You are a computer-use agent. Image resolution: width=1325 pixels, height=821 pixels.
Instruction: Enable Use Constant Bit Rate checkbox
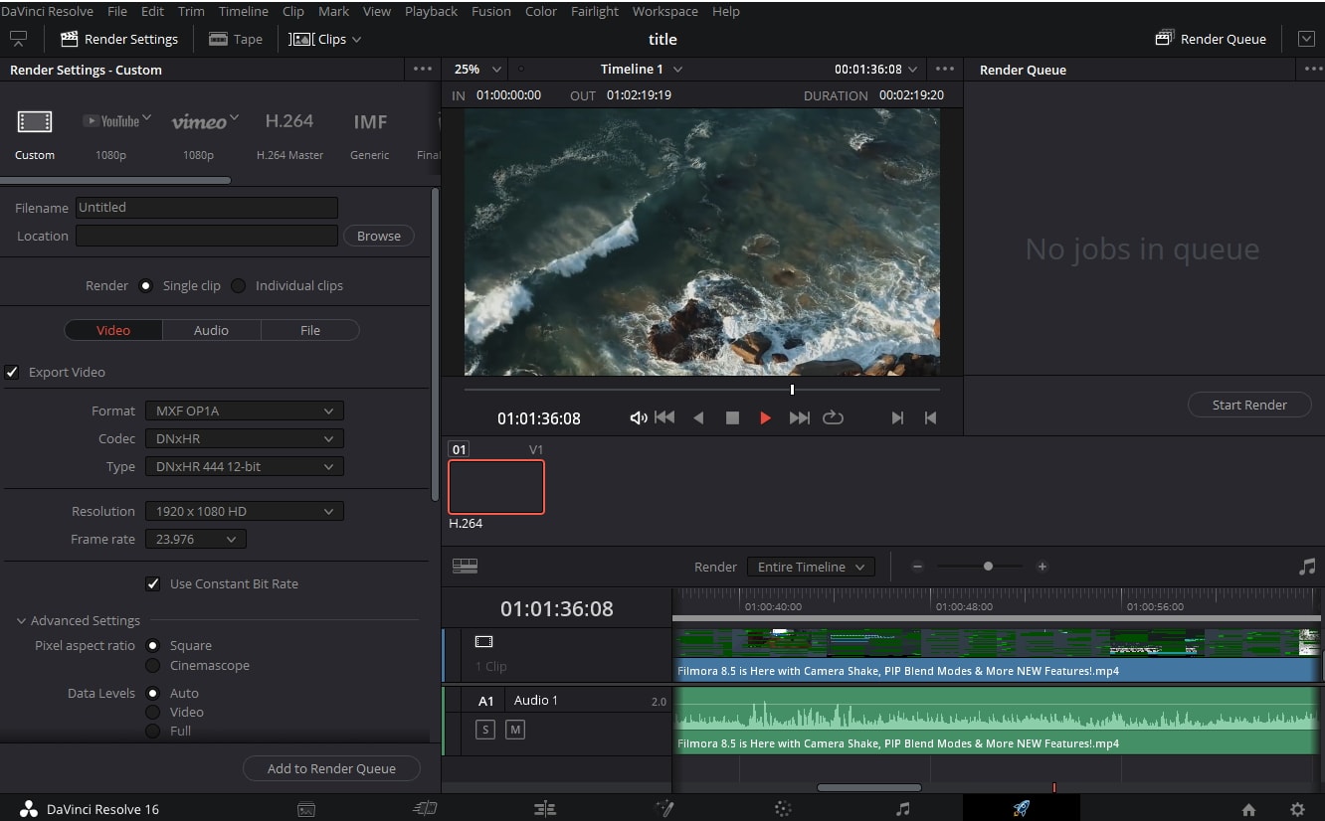tap(152, 583)
